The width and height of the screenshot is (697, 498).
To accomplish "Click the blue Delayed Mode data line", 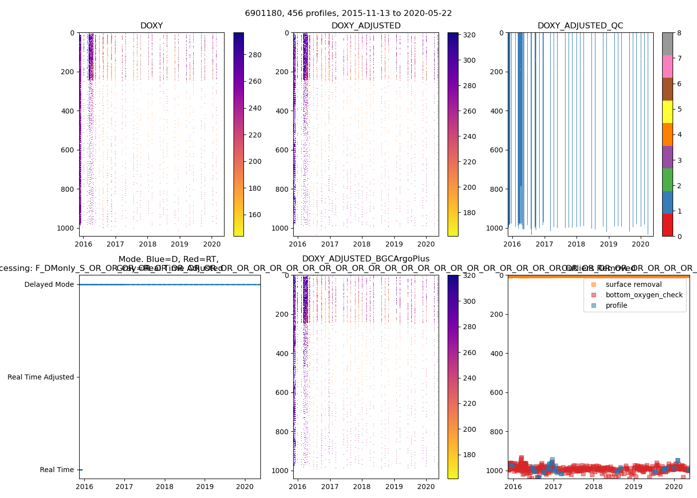I will pyautogui.click(x=169, y=285).
